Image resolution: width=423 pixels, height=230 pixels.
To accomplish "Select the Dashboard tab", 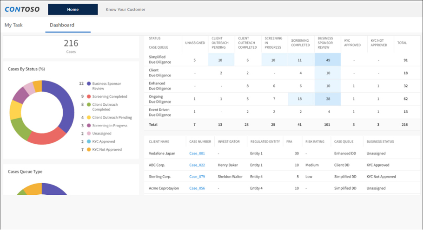I will (x=62, y=25).
